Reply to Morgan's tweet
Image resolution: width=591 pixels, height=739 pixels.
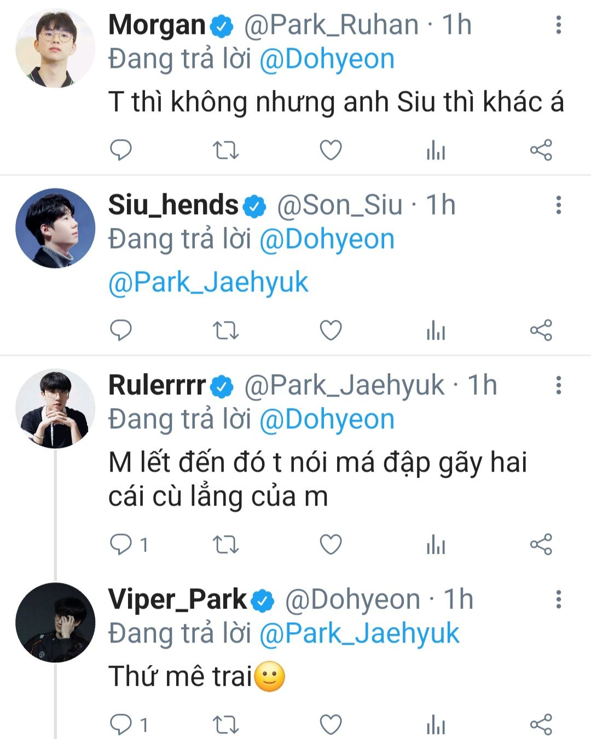(x=121, y=150)
